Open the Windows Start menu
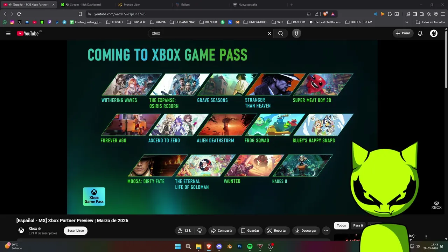448x252 pixels. pyautogui.click(x=178, y=246)
